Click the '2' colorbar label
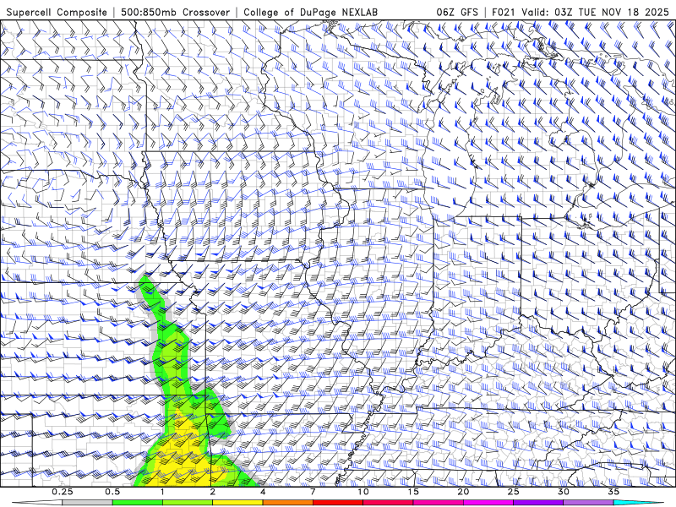676x507 pixels. [x=213, y=492]
